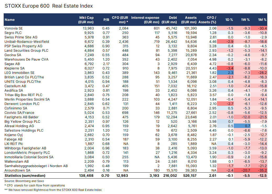The height and width of the screenshot is (194, 272).
Task: Select the CFO cash flow footnote
Action: (35, 186)
